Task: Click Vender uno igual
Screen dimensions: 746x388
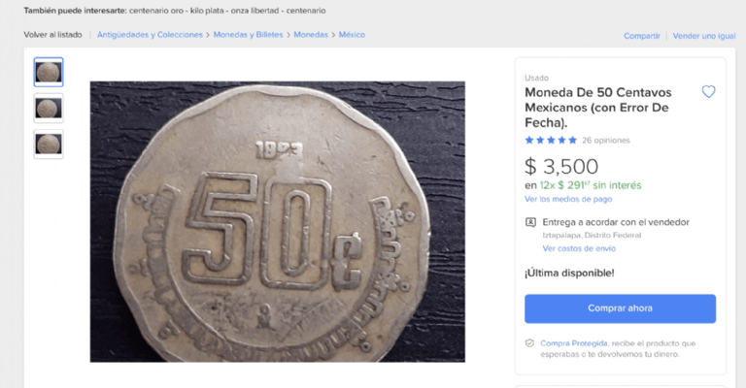Action: [x=704, y=36]
